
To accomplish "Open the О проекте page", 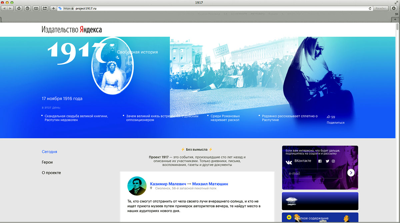I will coord(51,173).
